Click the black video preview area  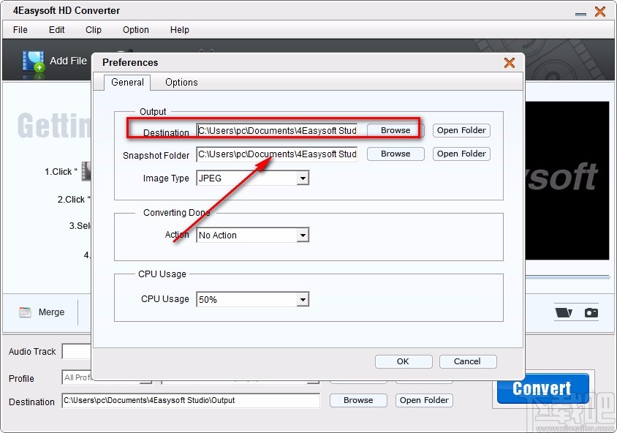click(x=567, y=181)
